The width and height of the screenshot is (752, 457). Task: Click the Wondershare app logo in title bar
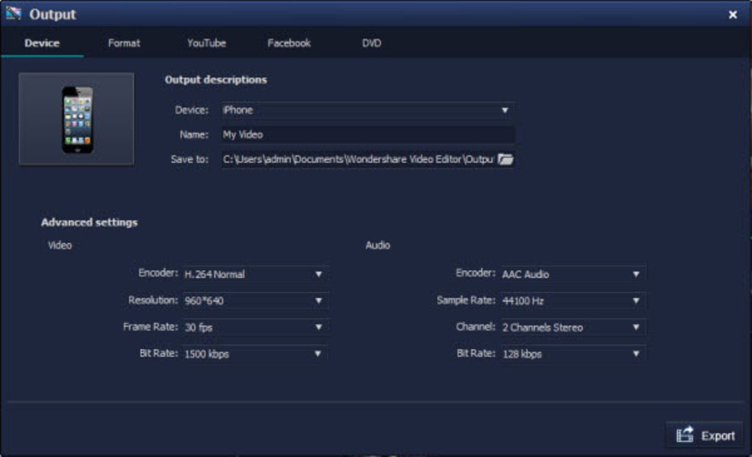coord(13,13)
